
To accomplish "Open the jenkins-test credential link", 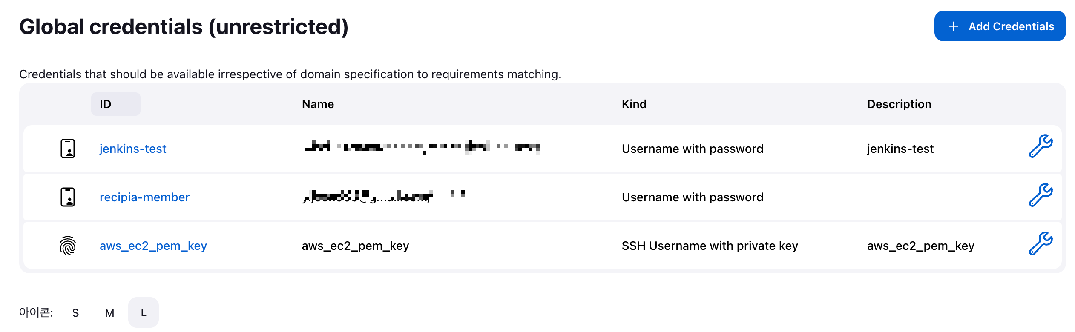I will point(133,149).
